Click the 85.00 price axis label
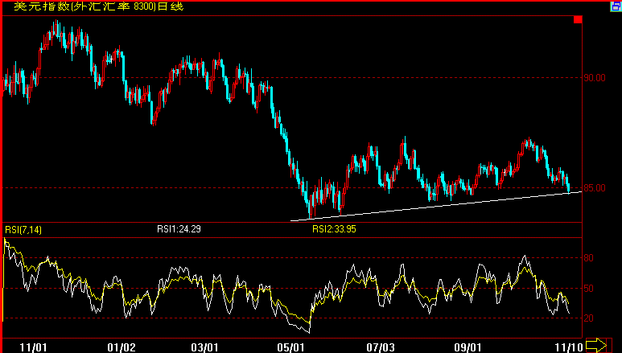622x353 pixels. 594,188
